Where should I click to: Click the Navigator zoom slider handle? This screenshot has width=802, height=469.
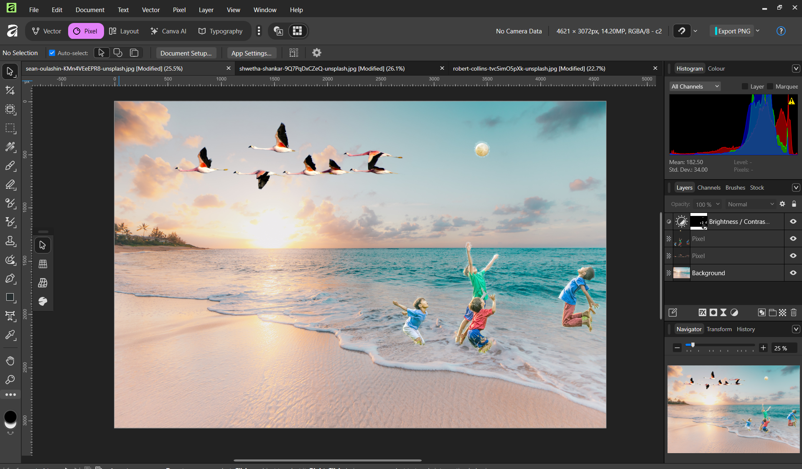[693, 345]
